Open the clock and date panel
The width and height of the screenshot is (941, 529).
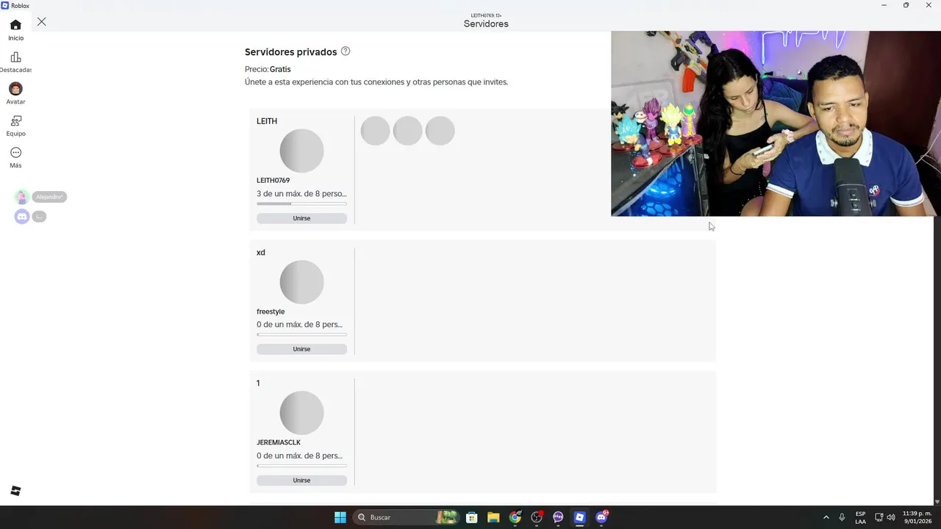[917, 517]
